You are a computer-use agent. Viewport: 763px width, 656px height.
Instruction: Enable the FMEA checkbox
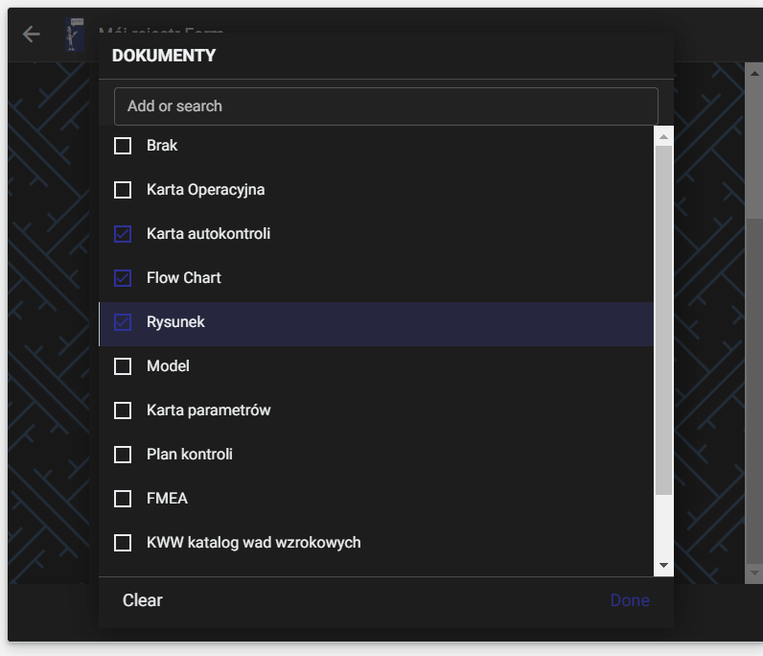pyautogui.click(x=123, y=499)
